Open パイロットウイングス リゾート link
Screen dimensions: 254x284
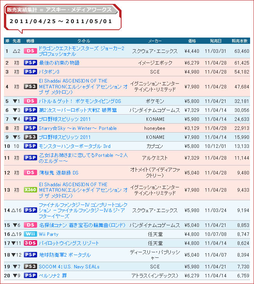(x=69, y=243)
